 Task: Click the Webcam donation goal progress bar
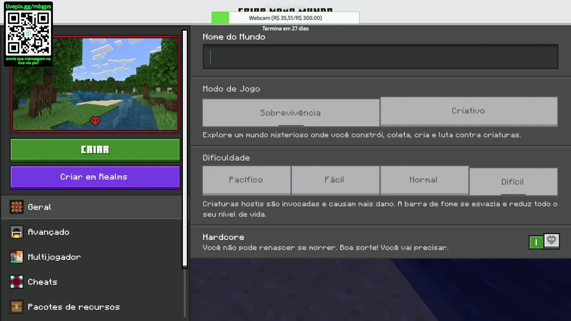point(285,18)
